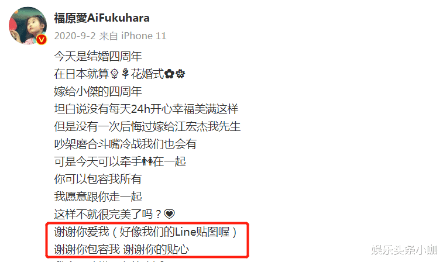Click the first flower emoji after 在日本就算
Screen dimensions: 443x262
[x=114, y=74]
